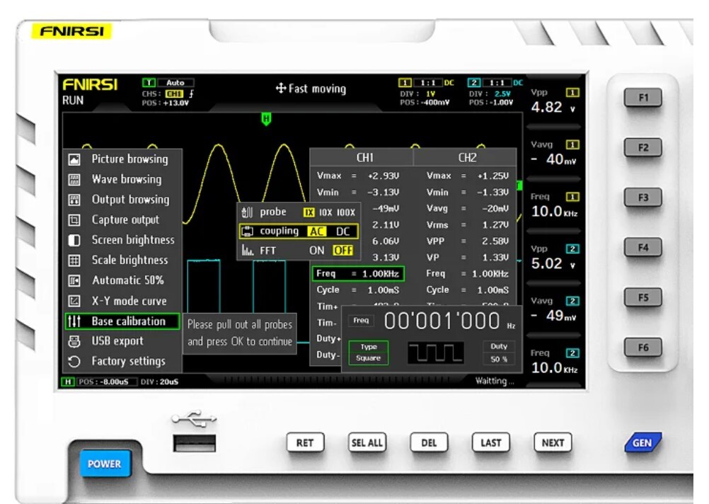Click the NEXT button
The height and width of the screenshot is (504, 709).
click(553, 442)
